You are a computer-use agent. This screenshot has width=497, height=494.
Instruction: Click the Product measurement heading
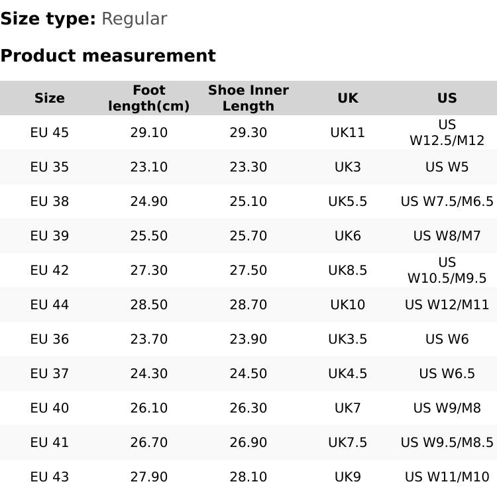[108, 56]
